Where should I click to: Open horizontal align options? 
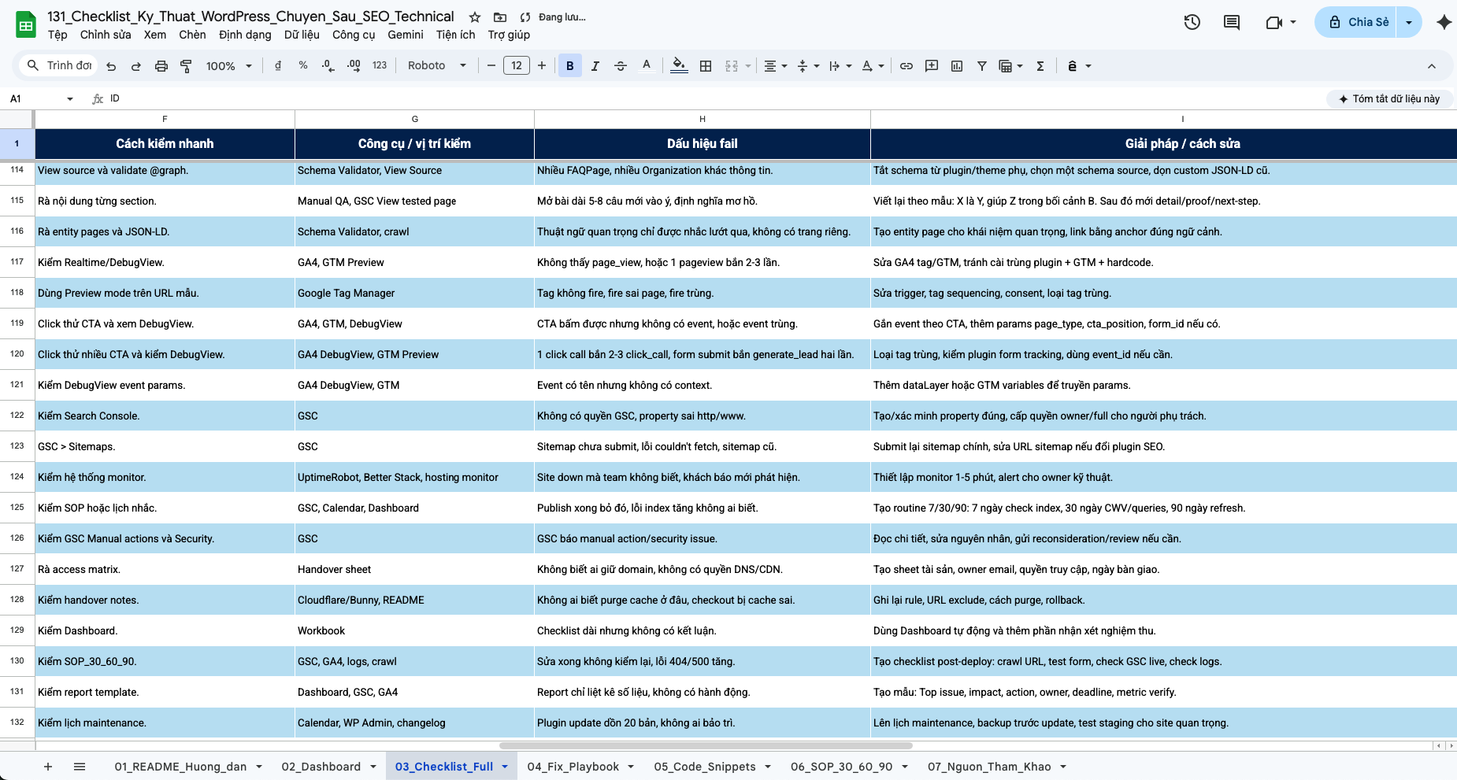(776, 66)
